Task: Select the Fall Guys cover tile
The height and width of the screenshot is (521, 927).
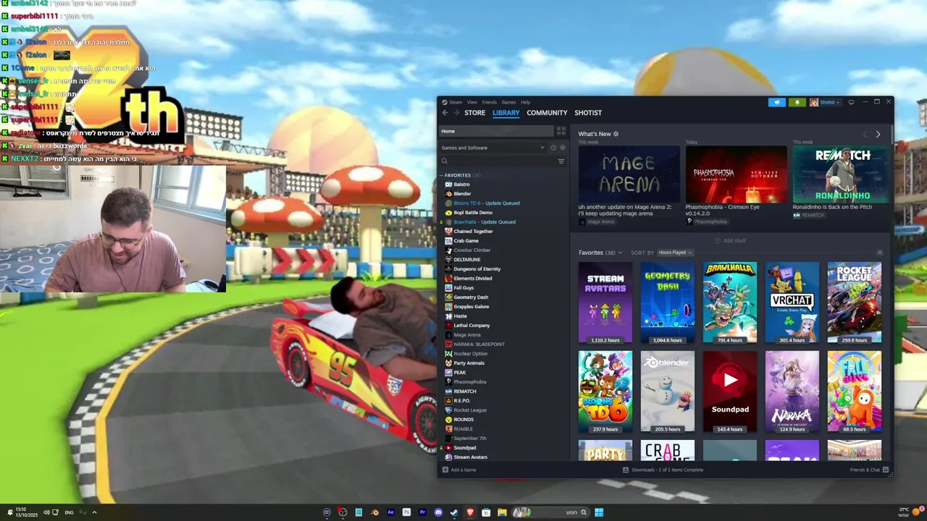Action: (x=855, y=391)
